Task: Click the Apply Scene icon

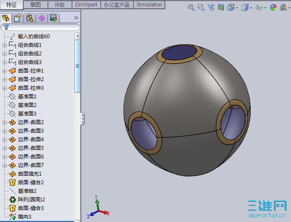Action: [283, 7]
